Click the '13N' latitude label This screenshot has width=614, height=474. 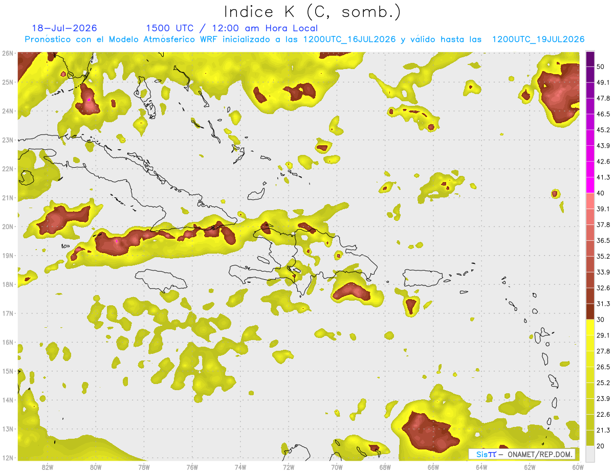coord(8,429)
